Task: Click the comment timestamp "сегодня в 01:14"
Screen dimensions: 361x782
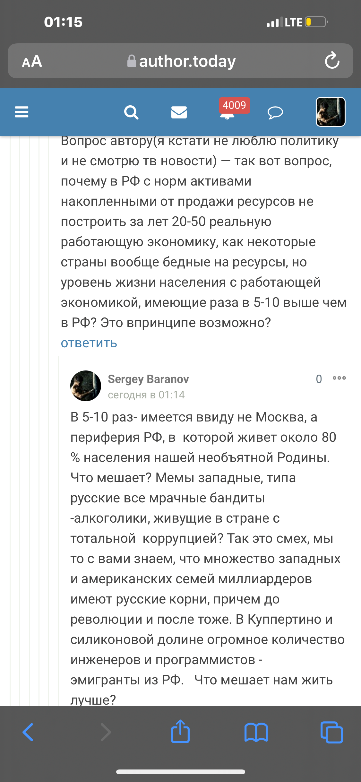Action: [x=146, y=395]
